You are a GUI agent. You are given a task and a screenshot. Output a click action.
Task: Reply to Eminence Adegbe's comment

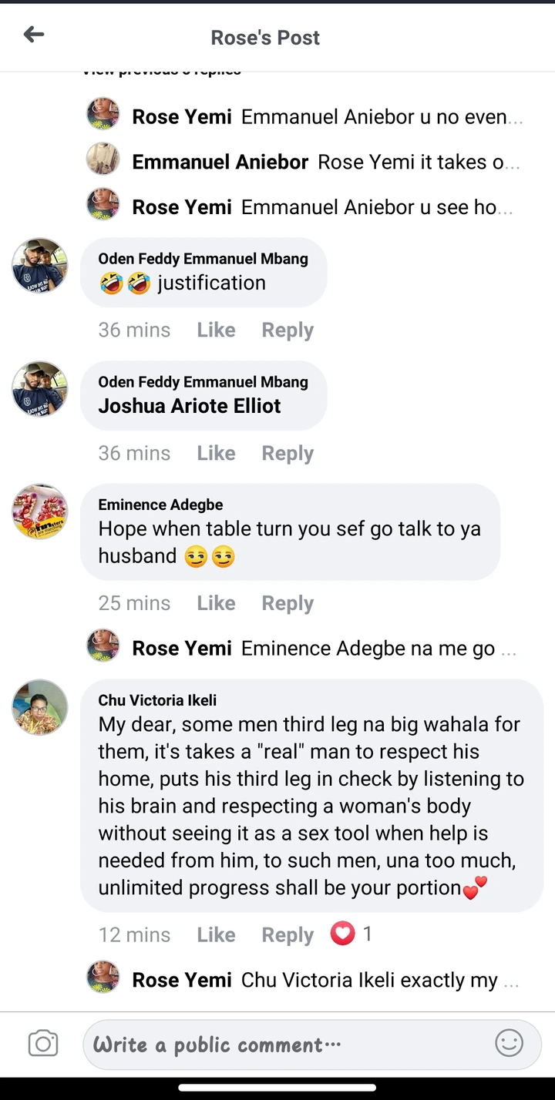click(x=288, y=603)
